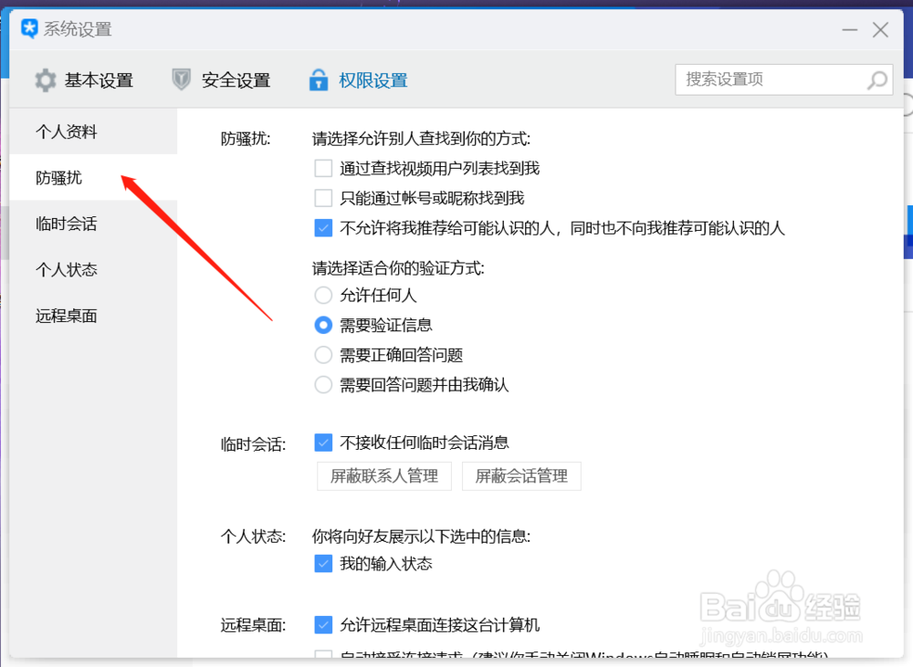Open 屏蔽会话管理 button
This screenshot has height=667, width=913.
[521, 476]
